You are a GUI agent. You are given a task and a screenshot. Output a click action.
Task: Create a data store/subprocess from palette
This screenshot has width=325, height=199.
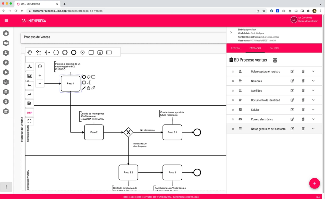coord(100,52)
